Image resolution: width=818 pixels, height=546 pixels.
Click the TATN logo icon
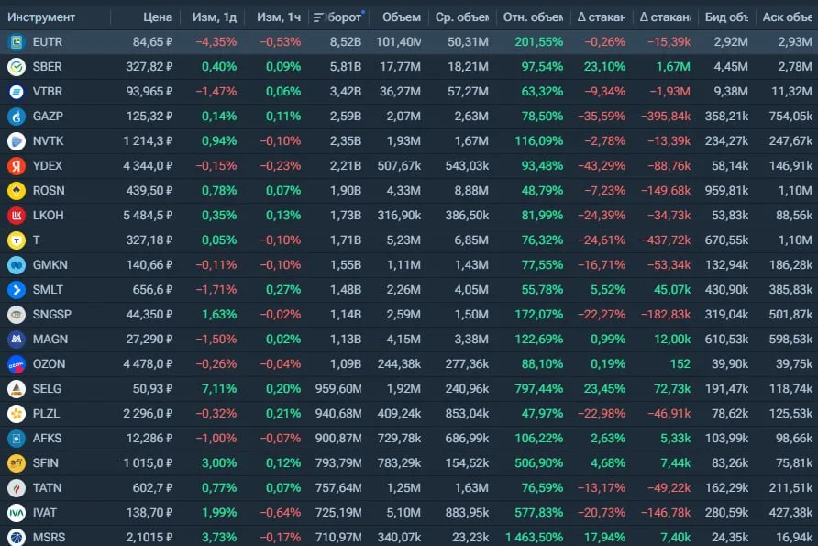17,488
